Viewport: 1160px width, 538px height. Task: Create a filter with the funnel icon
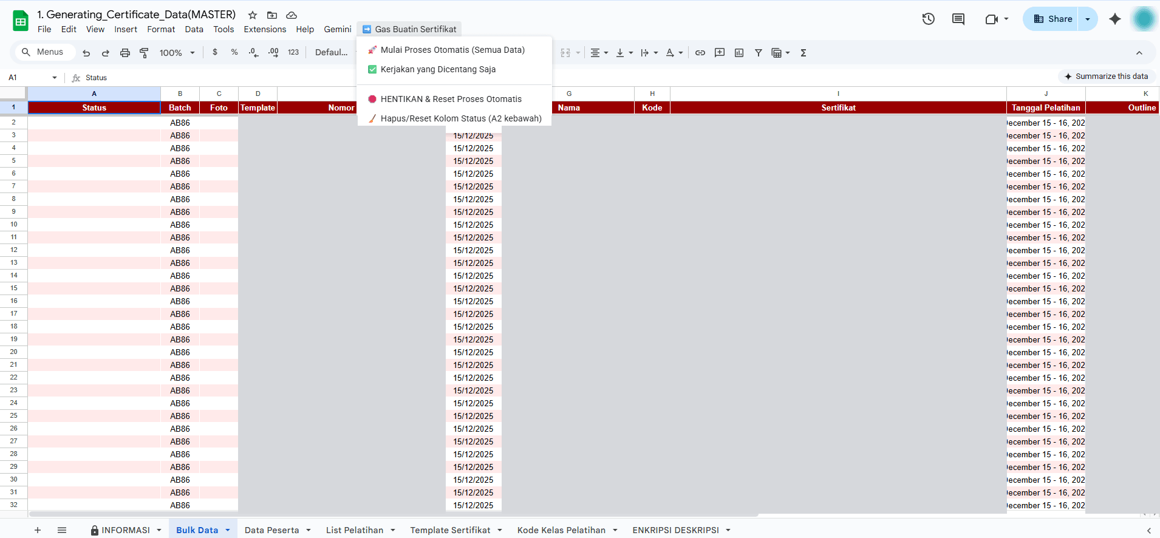(x=759, y=53)
